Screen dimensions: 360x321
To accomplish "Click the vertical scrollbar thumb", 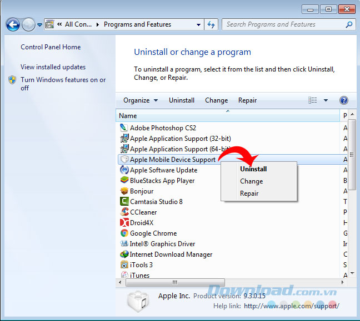I will [x=352, y=155].
